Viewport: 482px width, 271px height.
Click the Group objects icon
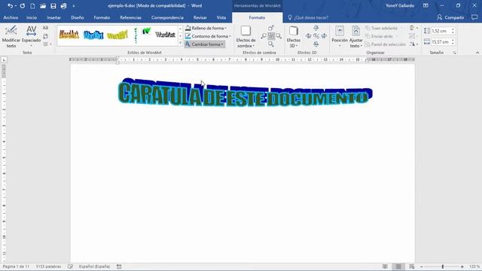(x=413, y=36)
